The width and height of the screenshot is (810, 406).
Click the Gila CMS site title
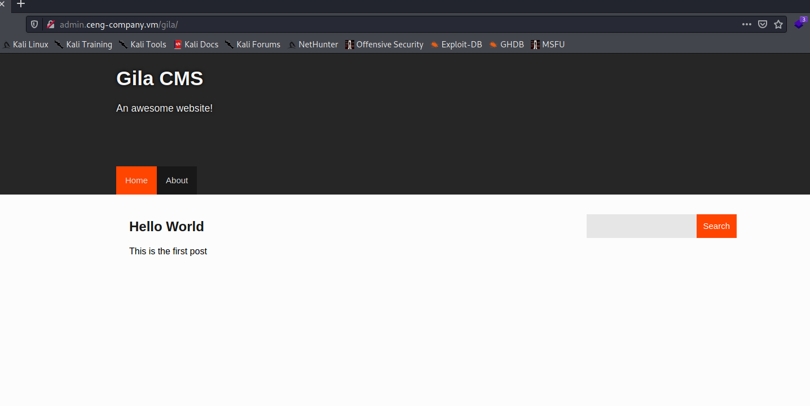[x=160, y=78]
